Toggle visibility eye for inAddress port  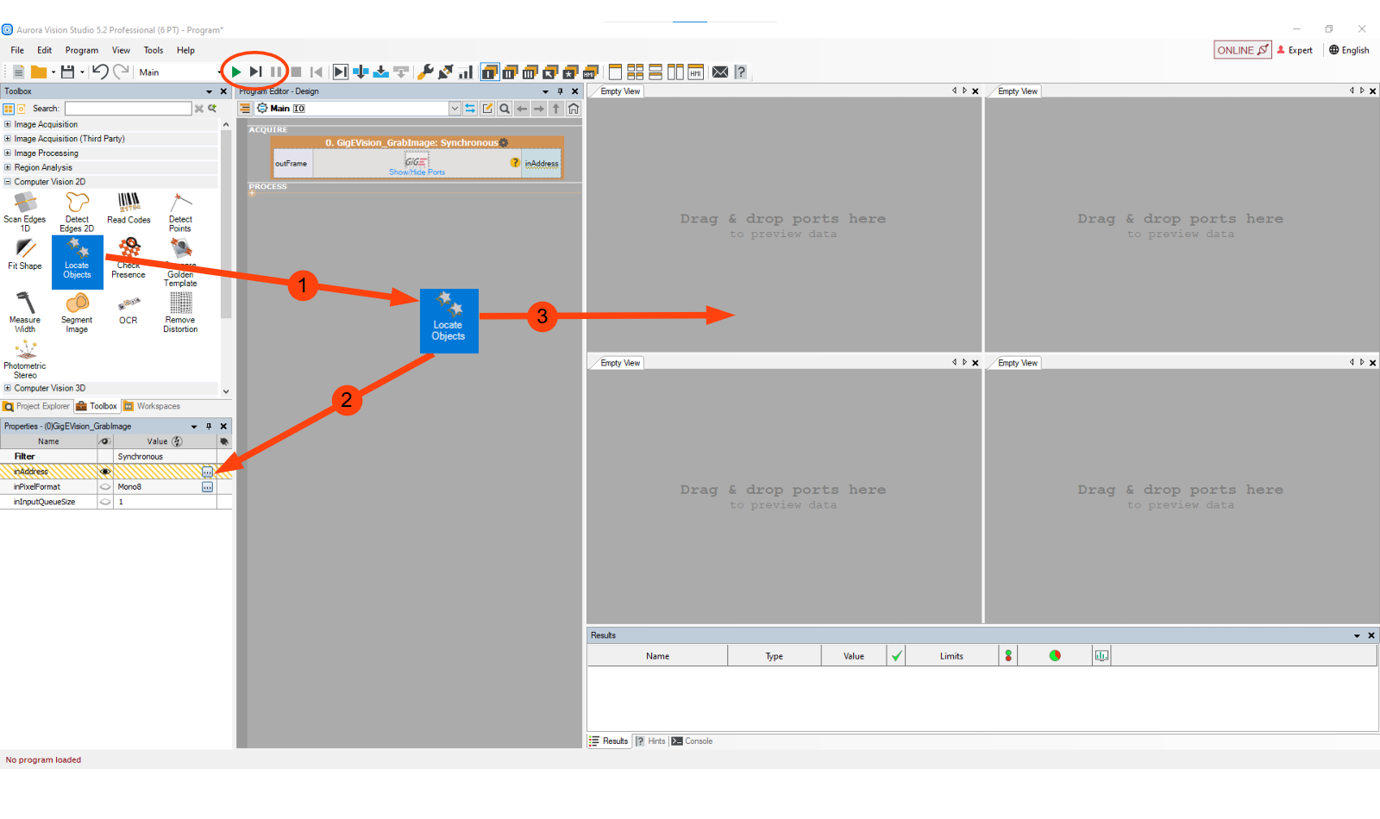click(x=105, y=472)
